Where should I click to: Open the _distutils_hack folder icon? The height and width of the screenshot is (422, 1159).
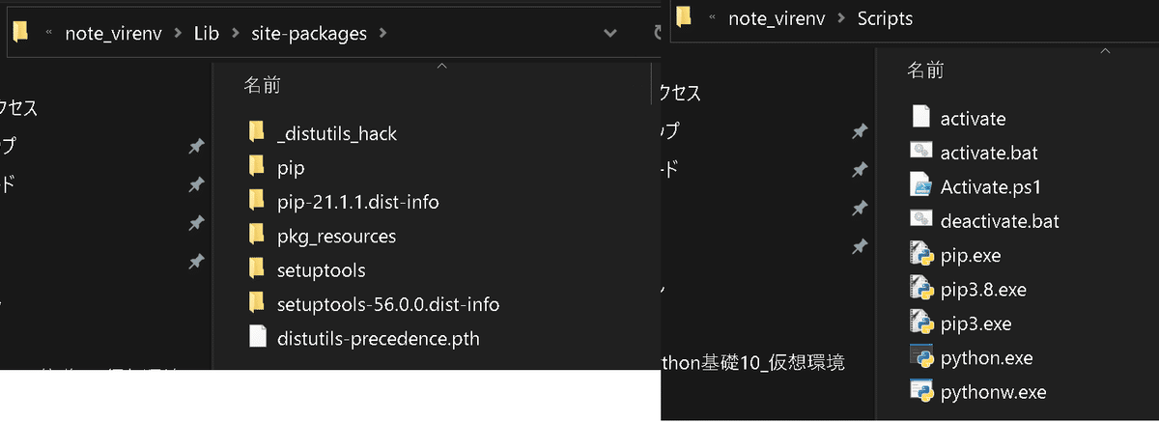tap(256, 133)
